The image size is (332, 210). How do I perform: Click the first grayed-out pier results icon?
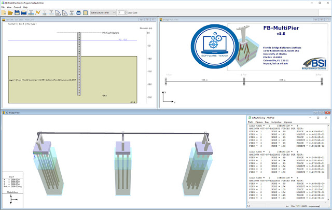tap(45, 12)
